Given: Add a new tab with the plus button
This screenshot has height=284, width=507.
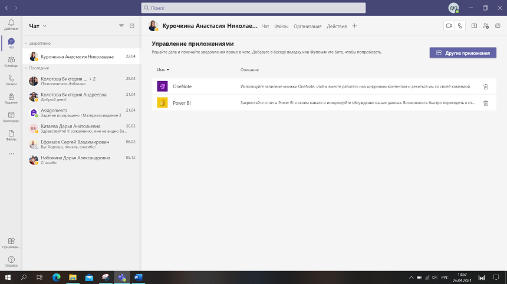Looking at the screenshot, I should pyautogui.click(x=354, y=26).
